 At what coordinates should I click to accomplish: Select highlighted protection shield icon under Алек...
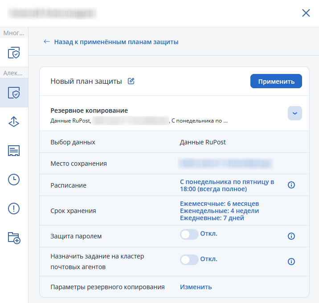coord(14,93)
